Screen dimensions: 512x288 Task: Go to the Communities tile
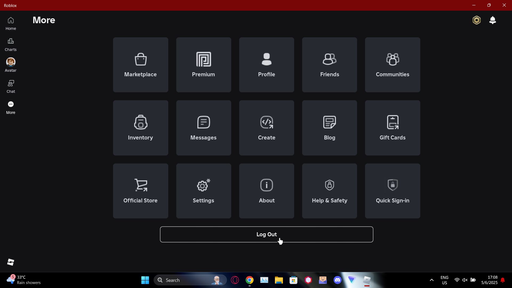(x=392, y=65)
